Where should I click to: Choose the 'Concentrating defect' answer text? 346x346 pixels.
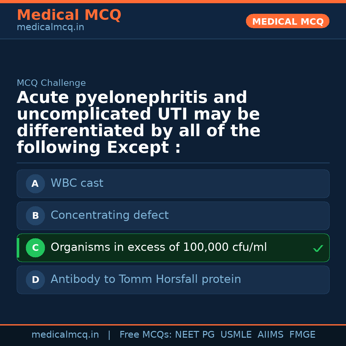pyautogui.click(x=110, y=215)
